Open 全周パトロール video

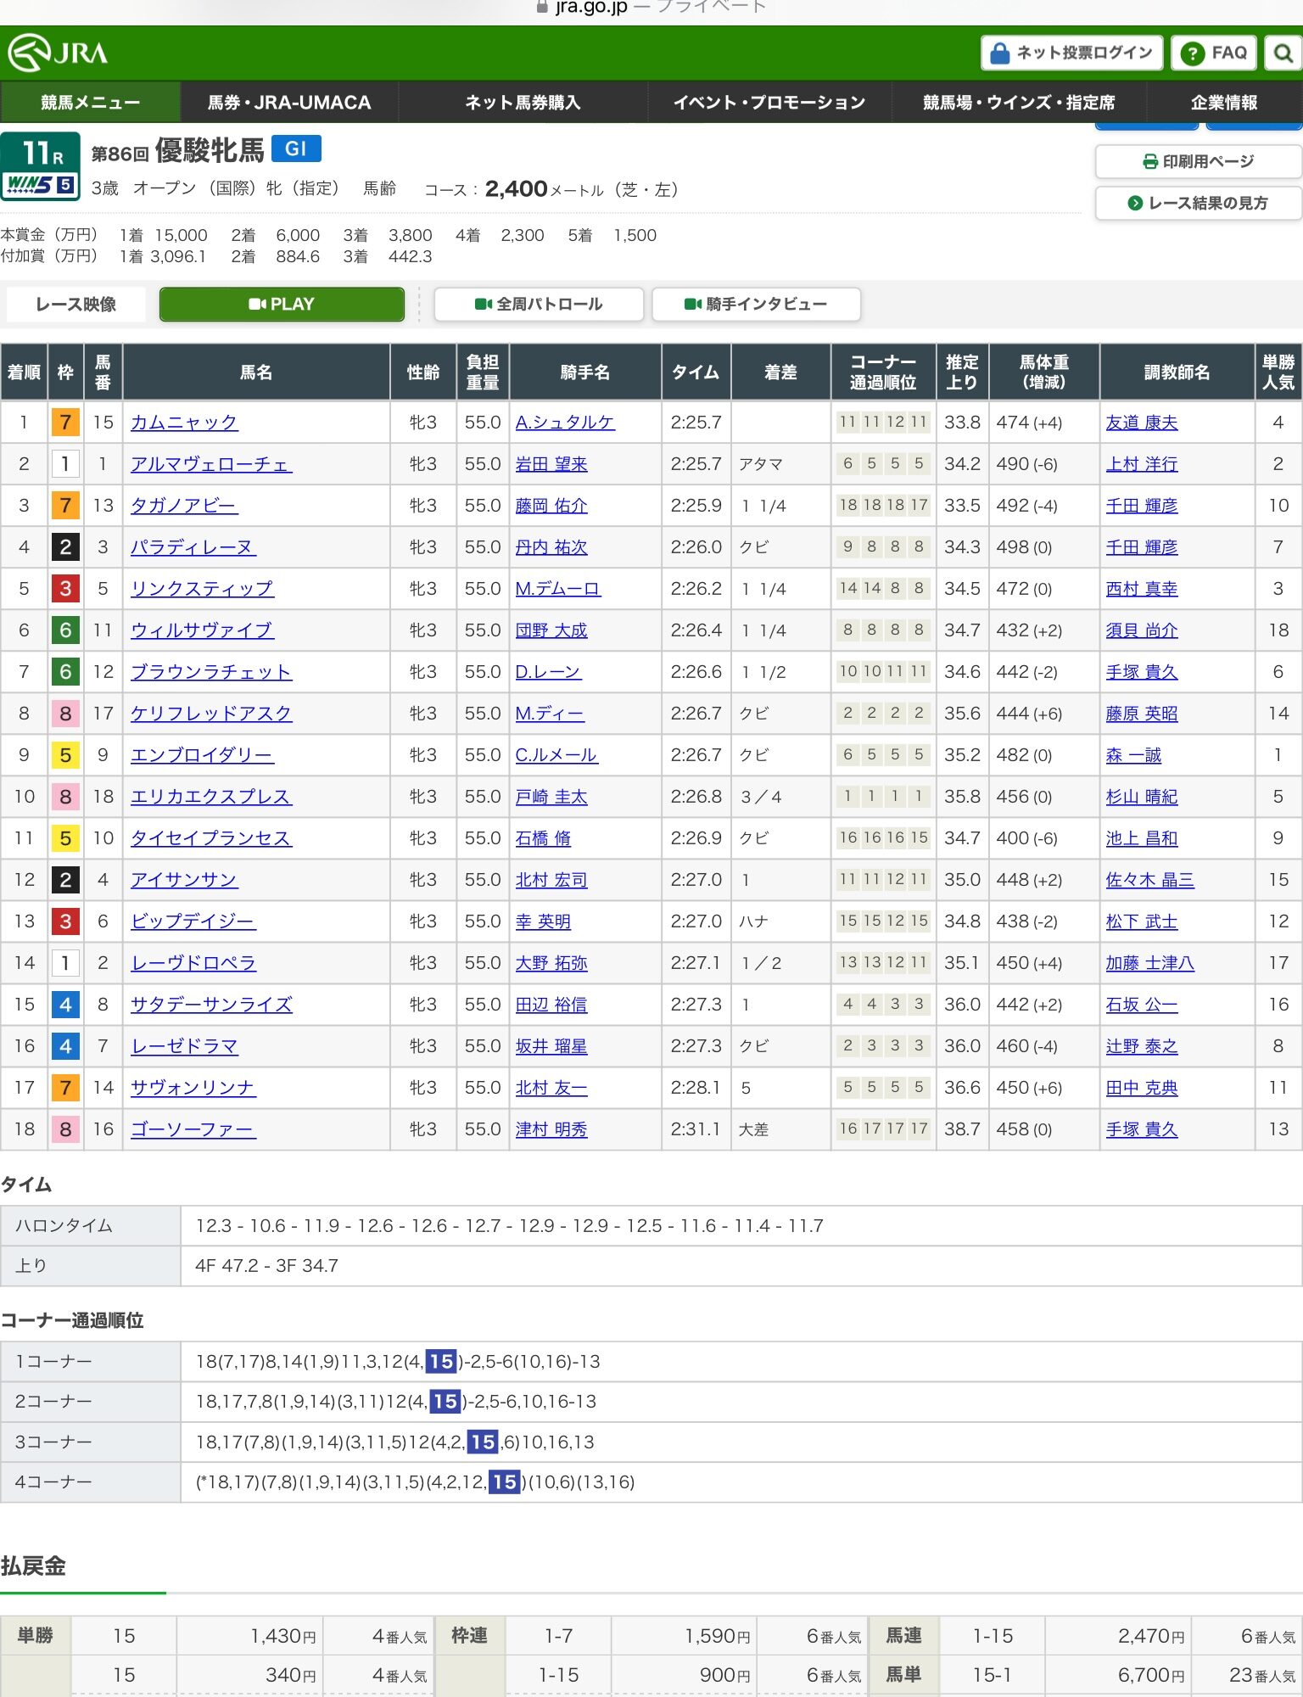(539, 304)
